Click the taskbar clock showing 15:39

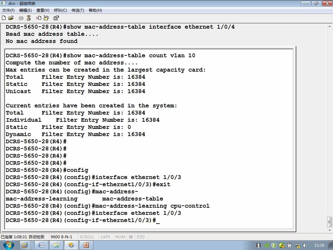point(319,245)
